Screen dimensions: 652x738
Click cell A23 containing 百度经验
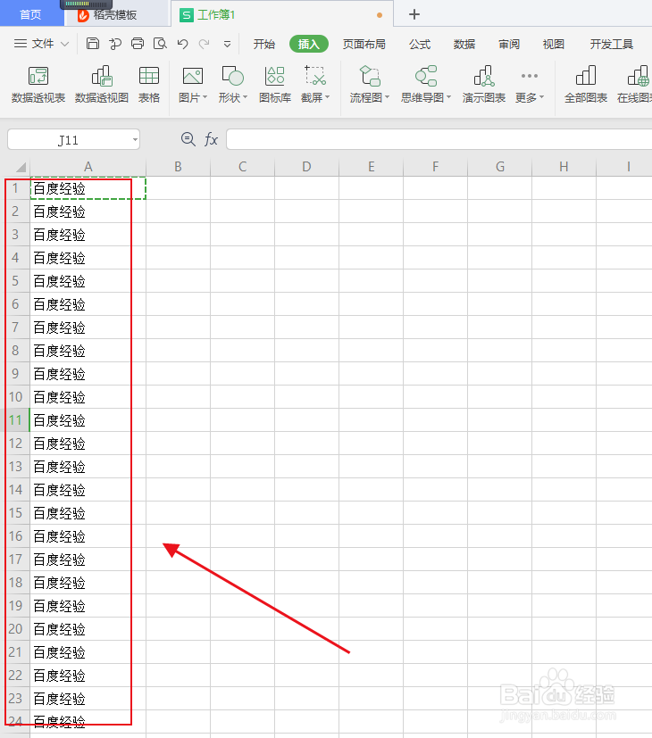coord(88,699)
